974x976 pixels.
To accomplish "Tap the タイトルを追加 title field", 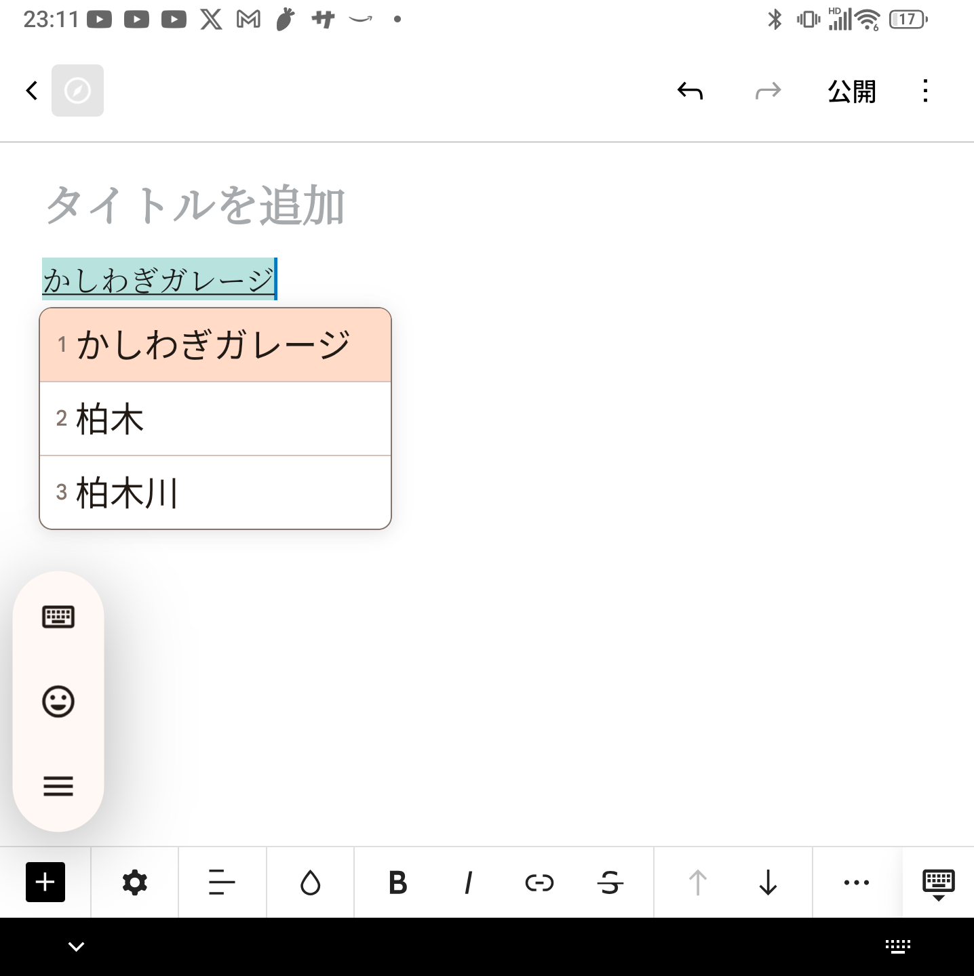I will 195,205.
